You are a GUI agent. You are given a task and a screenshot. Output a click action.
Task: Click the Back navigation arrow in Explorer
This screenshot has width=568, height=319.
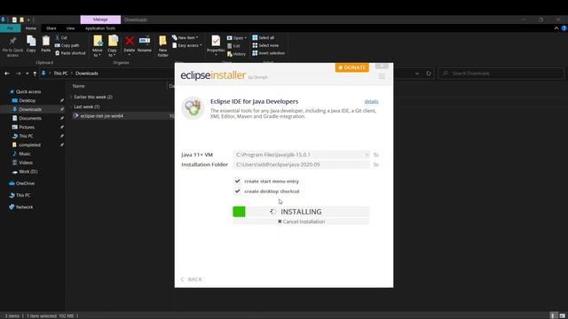(7, 74)
